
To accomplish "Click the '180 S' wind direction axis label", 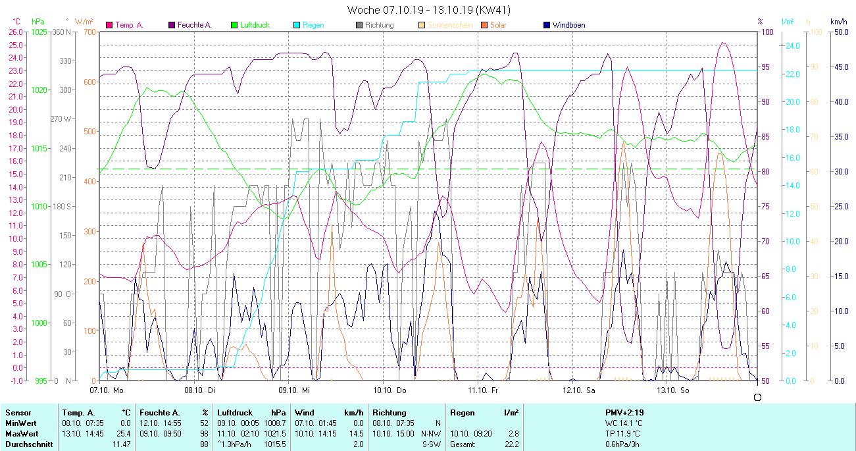I will 61,206.
